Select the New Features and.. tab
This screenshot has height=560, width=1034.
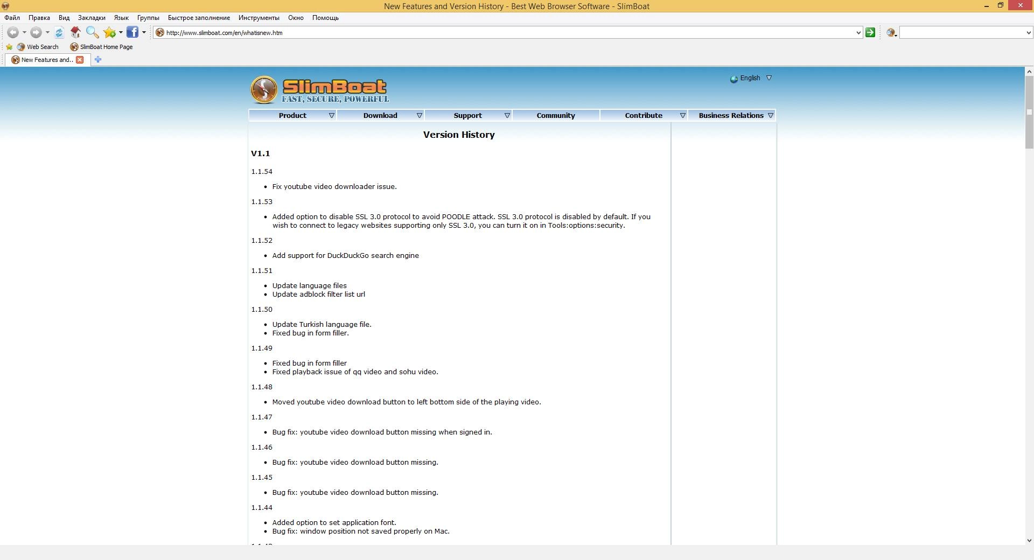tap(47, 60)
